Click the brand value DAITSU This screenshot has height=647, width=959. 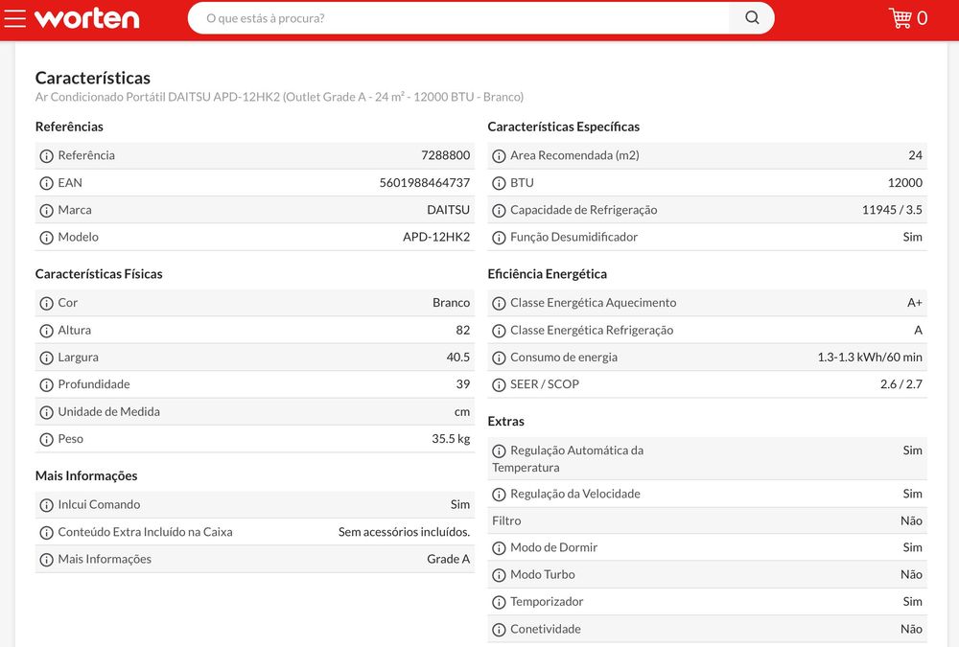pyautogui.click(x=448, y=210)
